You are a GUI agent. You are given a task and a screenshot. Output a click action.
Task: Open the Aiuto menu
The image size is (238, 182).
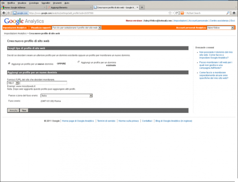pos(67,3)
